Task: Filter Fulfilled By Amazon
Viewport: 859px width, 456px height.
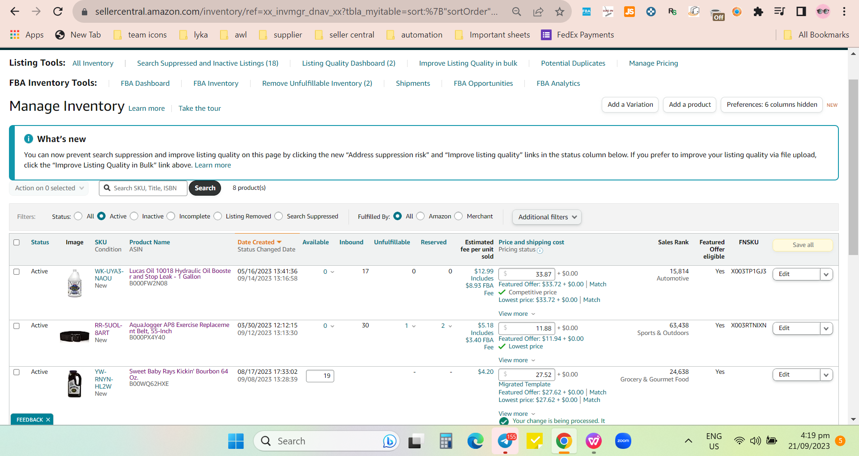Action: click(421, 216)
